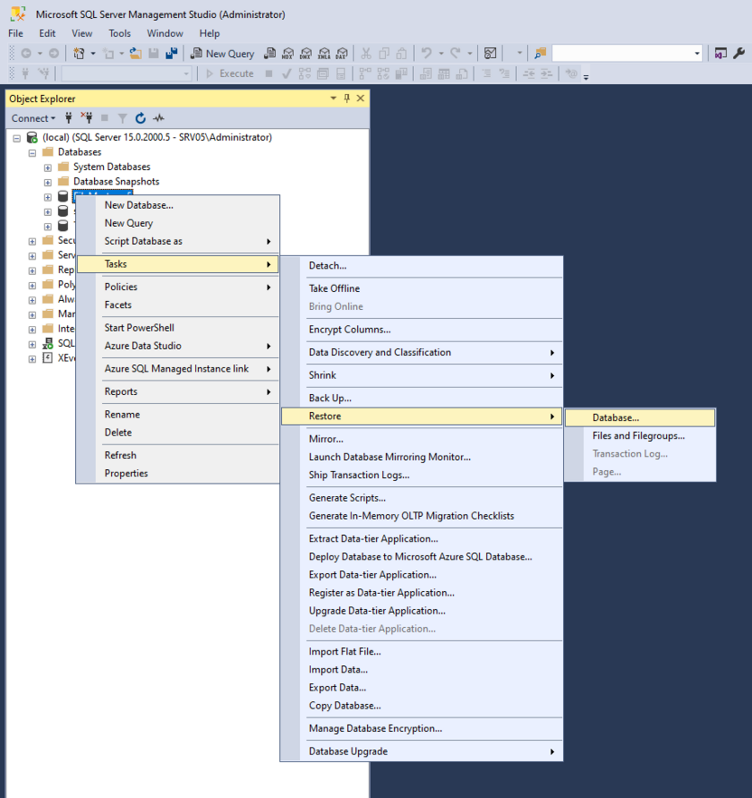Image resolution: width=752 pixels, height=798 pixels.
Task: Open Activity Monitor from the toolbar
Action: click(x=490, y=52)
